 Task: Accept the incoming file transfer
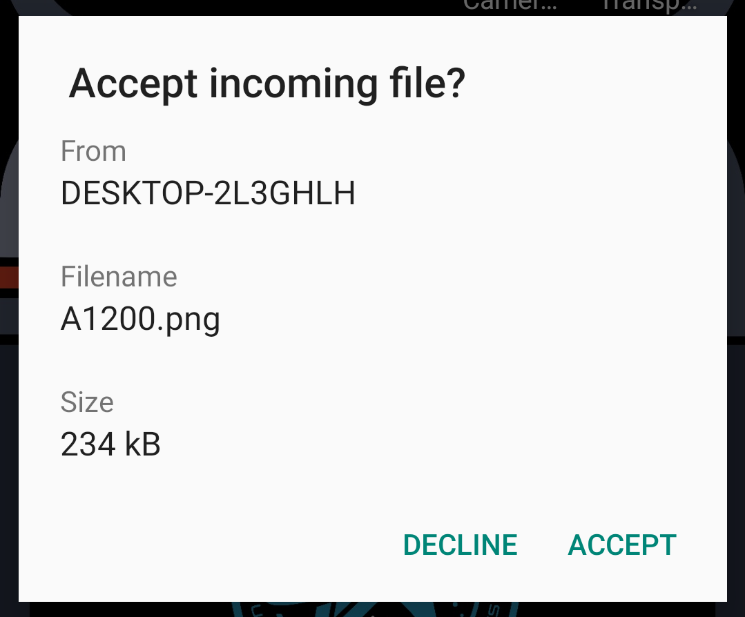[x=621, y=545]
